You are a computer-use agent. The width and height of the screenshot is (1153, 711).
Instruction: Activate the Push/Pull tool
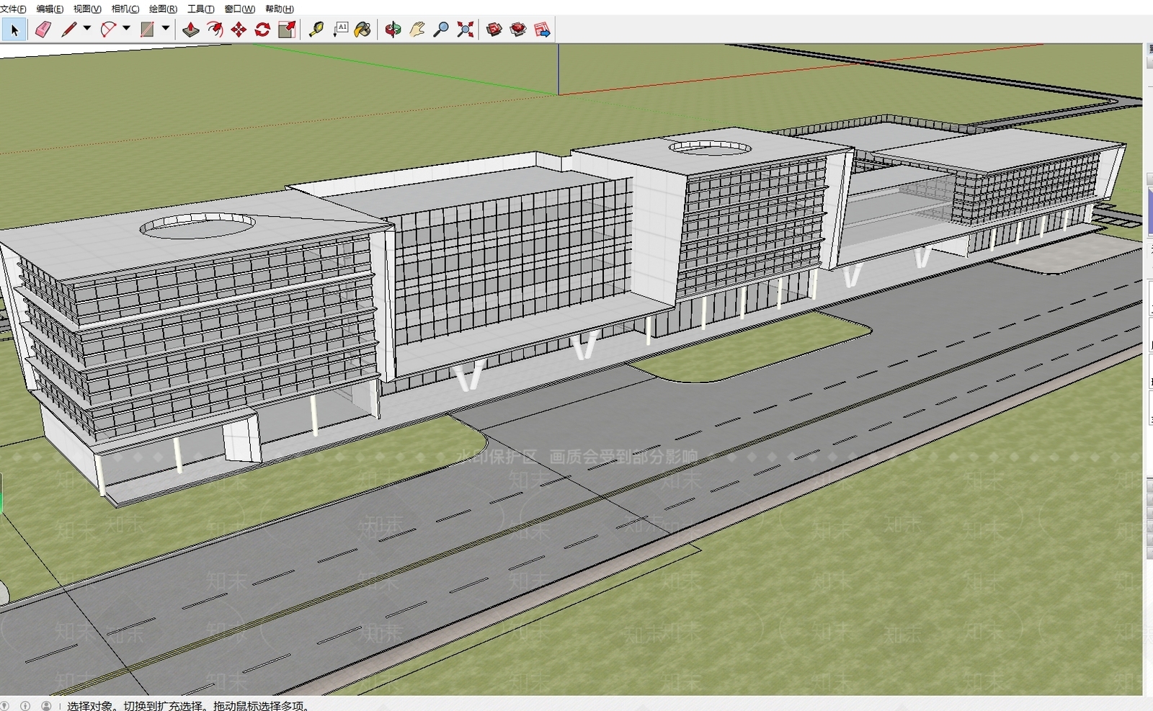click(x=190, y=30)
